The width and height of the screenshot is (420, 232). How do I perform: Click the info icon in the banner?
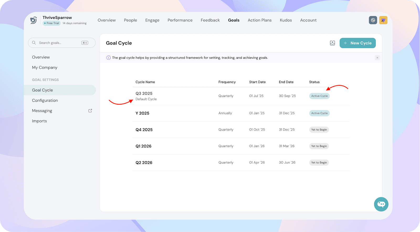click(x=108, y=58)
